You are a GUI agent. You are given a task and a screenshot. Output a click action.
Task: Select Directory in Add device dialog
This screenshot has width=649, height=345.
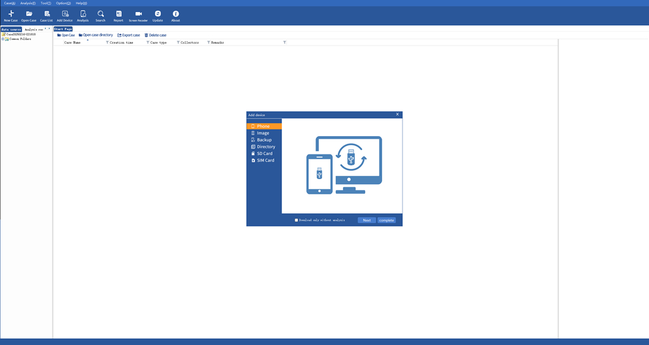pyautogui.click(x=264, y=147)
